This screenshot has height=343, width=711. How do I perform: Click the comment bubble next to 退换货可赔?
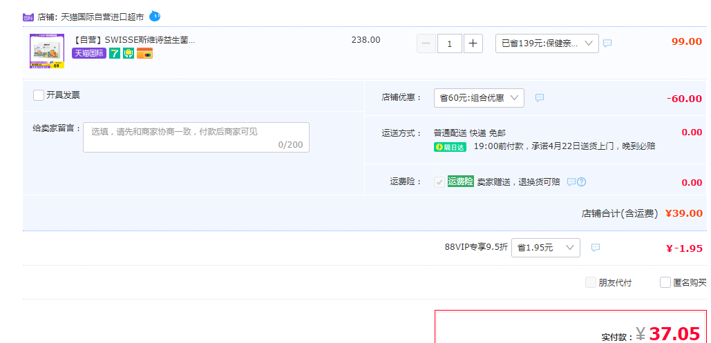571,182
